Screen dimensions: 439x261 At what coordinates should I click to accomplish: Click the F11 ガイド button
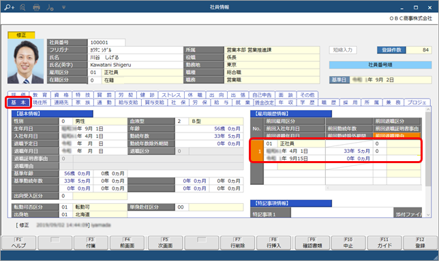click(x=384, y=243)
